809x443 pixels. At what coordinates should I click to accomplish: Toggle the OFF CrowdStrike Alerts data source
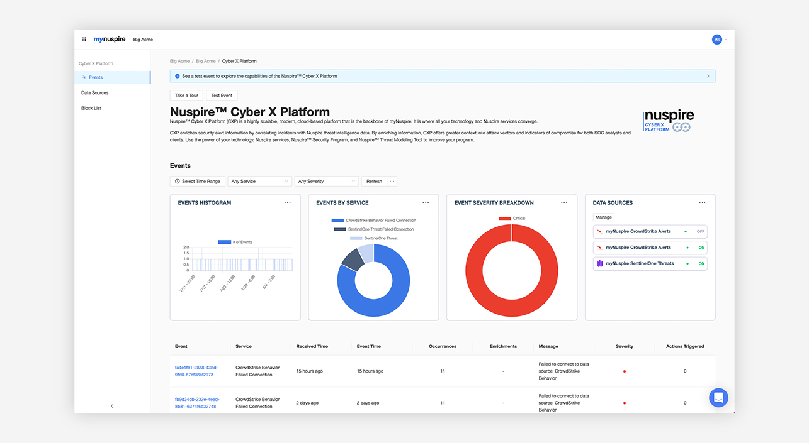(x=700, y=232)
